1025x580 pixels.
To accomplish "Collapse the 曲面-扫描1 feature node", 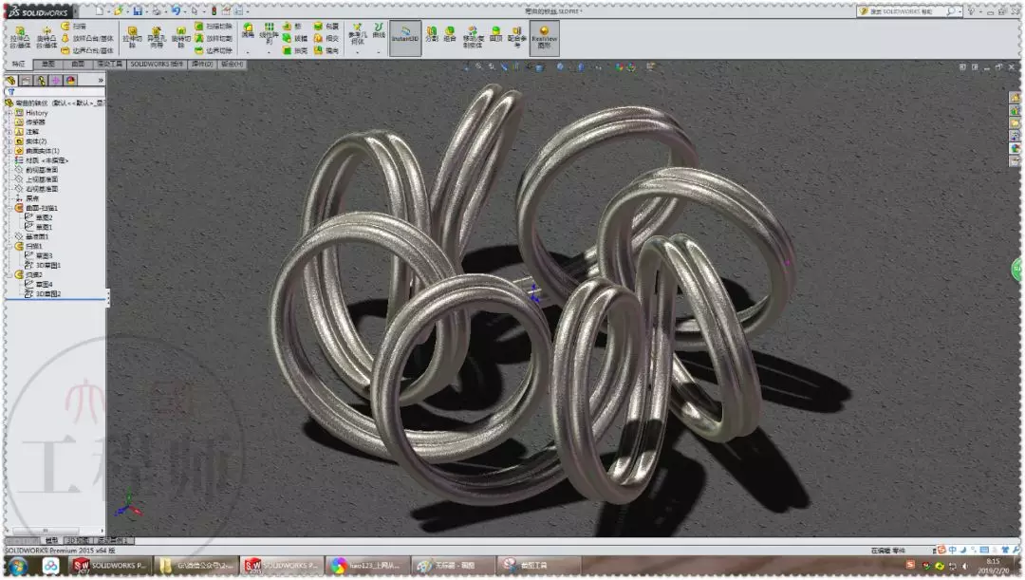I will tap(9, 208).
